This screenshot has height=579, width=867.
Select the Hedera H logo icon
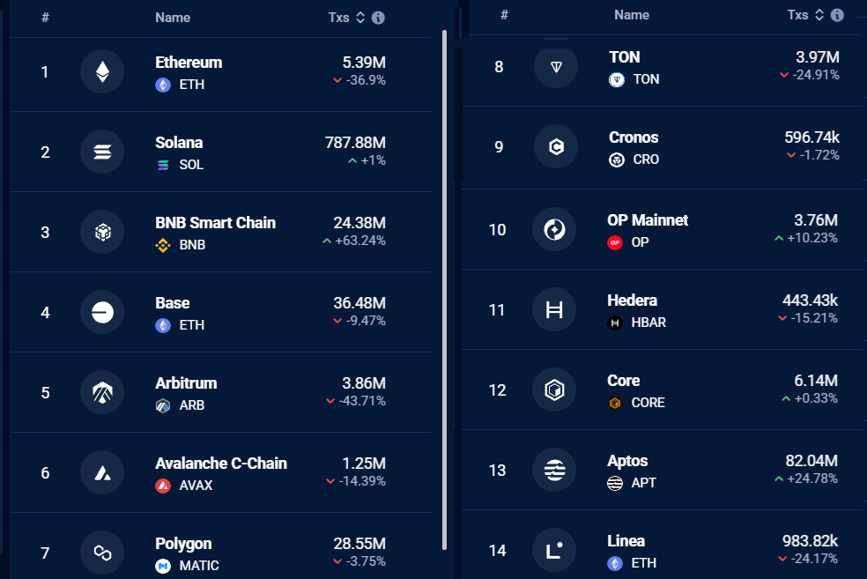click(554, 309)
